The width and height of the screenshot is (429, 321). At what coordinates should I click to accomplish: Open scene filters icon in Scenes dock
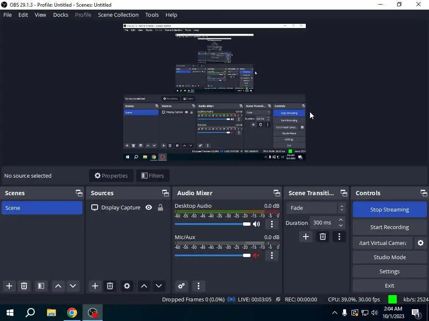click(x=41, y=286)
